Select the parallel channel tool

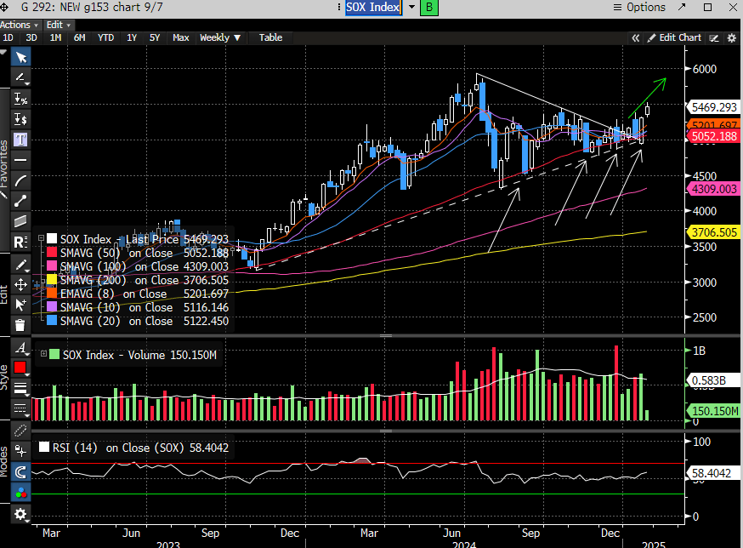point(20,221)
